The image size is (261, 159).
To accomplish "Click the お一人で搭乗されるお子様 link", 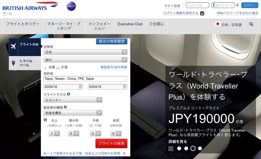I will pos(63,153).
